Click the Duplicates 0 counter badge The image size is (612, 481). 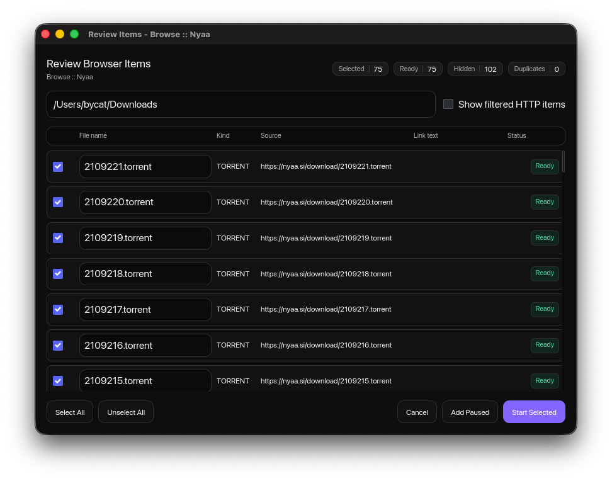coord(536,69)
